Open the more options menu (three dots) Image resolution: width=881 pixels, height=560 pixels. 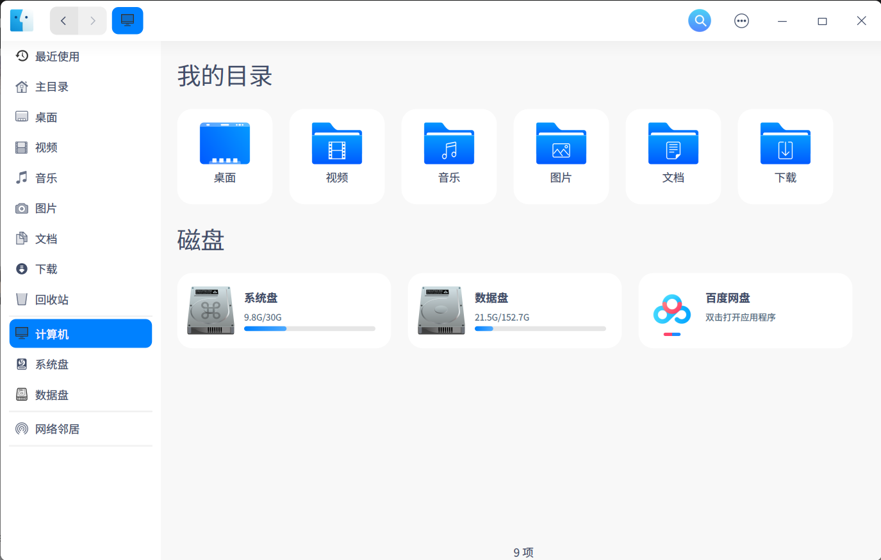point(741,20)
